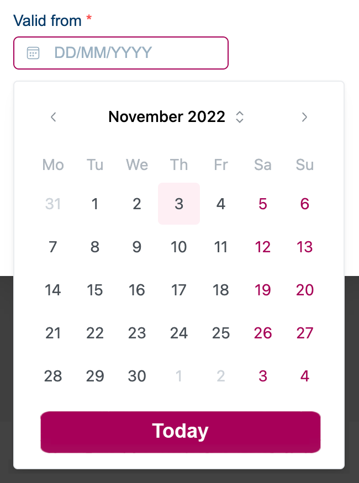Open the month and year selector stepper
Screen dimensions: 359x483
240,117
